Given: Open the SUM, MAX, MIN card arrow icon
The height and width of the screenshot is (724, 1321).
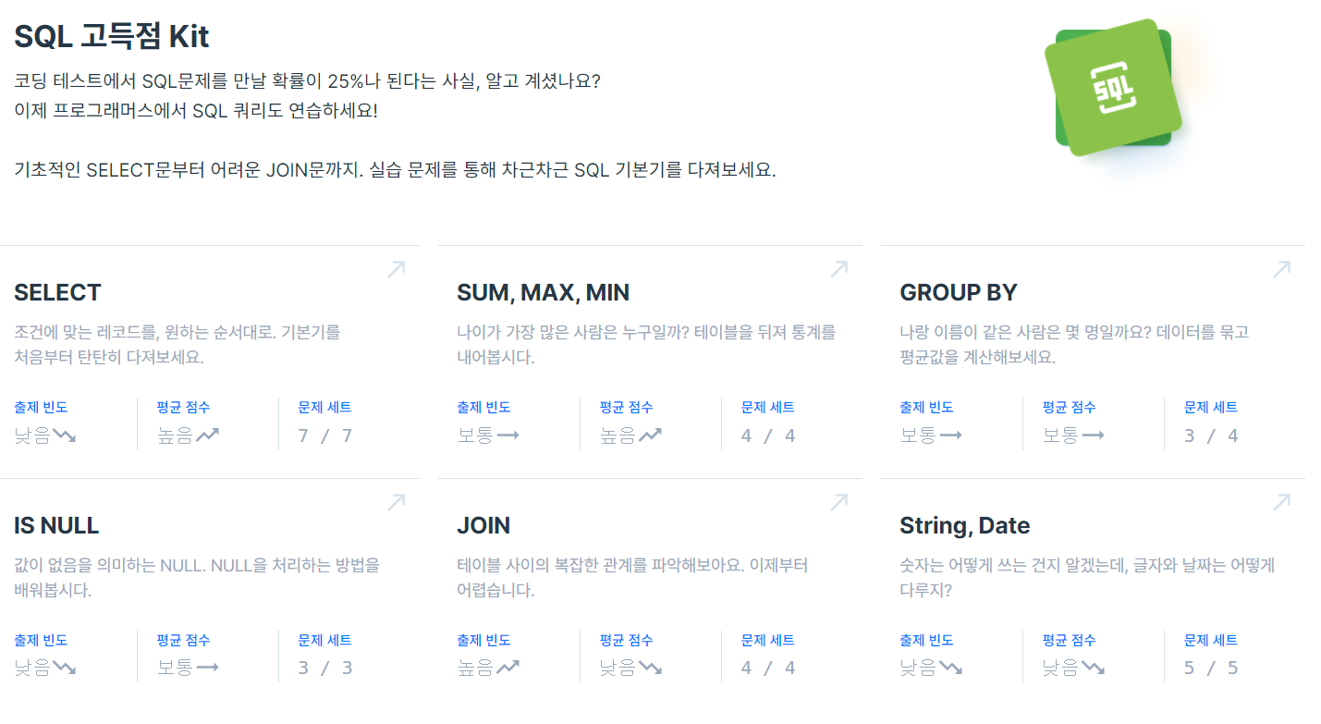Looking at the screenshot, I should pyautogui.click(x=838, y=268).
